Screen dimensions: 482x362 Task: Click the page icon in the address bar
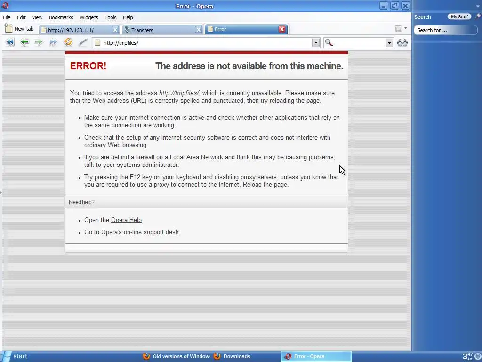[x=97, y=43]
